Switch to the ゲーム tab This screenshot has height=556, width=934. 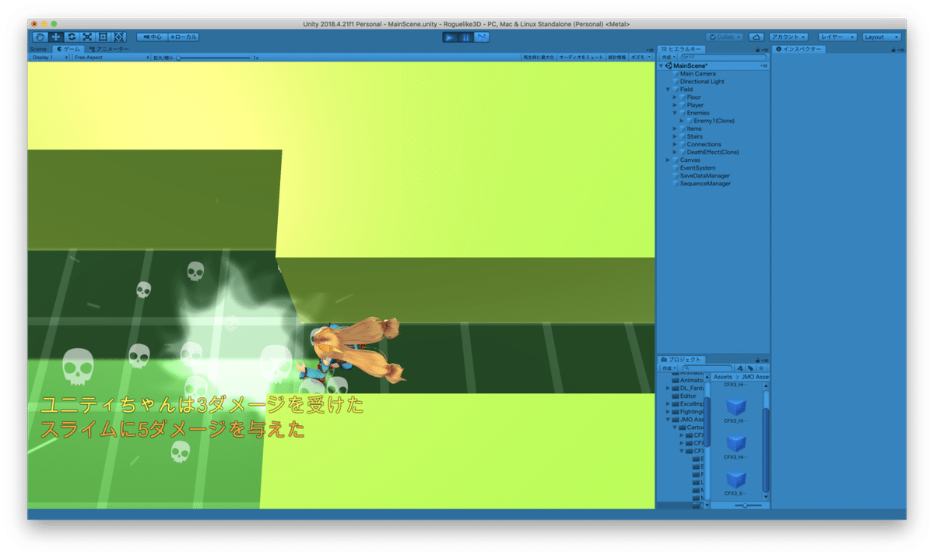click(68, 48)
